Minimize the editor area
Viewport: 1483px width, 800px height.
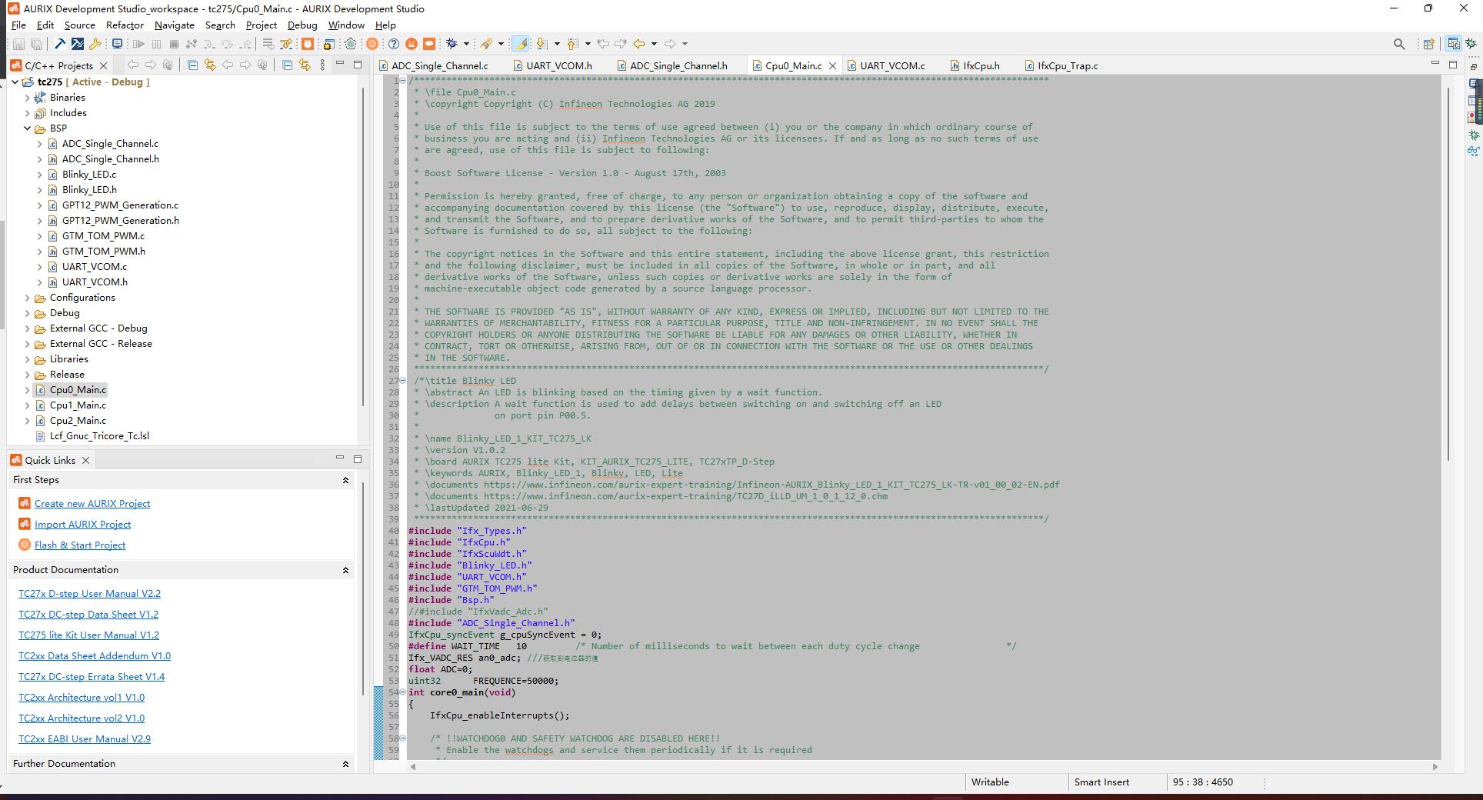1435,64
